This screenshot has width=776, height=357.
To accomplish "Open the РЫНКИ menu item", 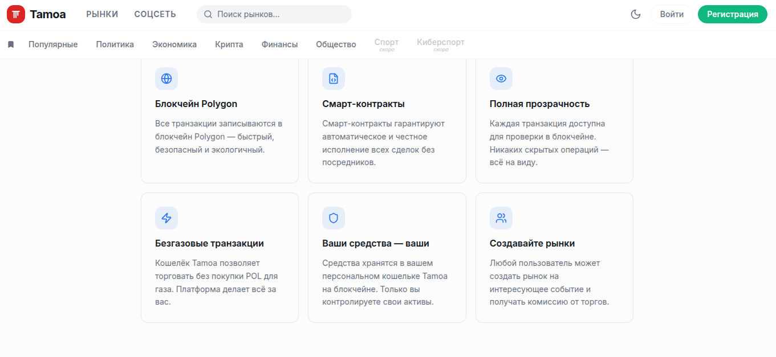I will point(101,14).
